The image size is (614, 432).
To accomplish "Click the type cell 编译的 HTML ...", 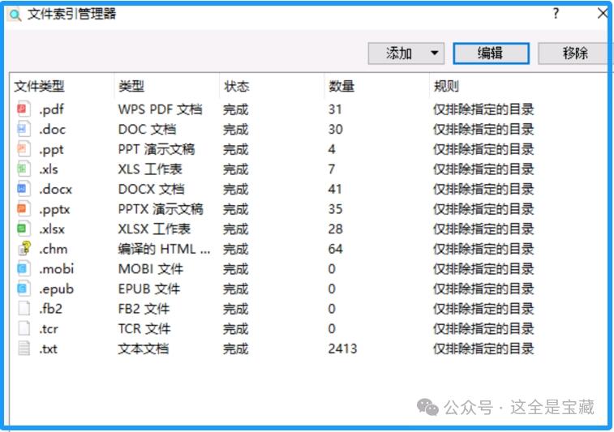I will (164, 249).
